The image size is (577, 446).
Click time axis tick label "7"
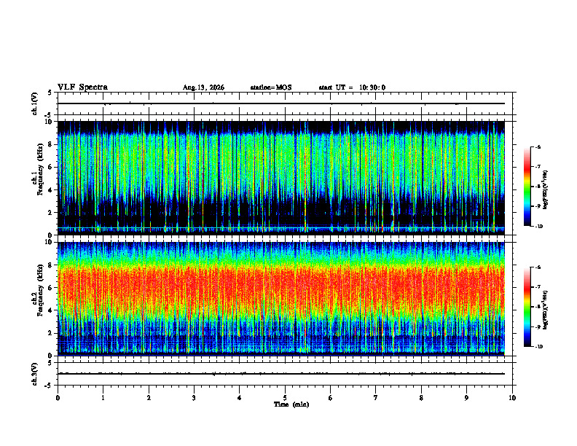pos(376,398)
